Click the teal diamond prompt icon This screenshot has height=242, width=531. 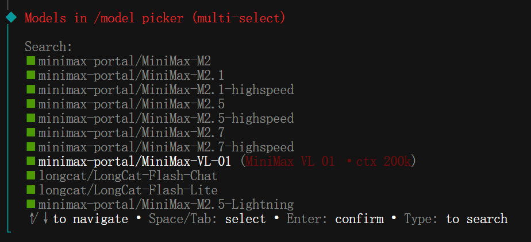tap(11, 18)
